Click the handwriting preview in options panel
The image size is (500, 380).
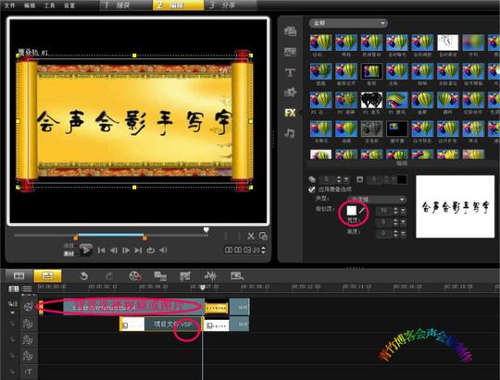[x=455, y=206]
